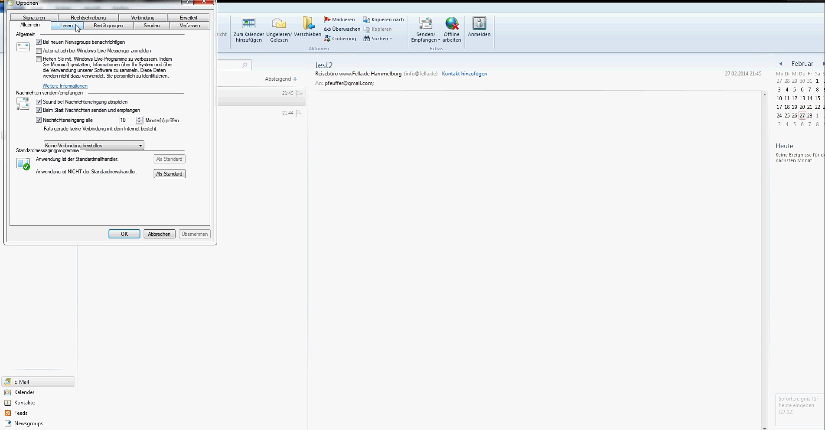
Task: Click the Zum Kalender hinzufügen icon
Action: (x=248, y=23)
